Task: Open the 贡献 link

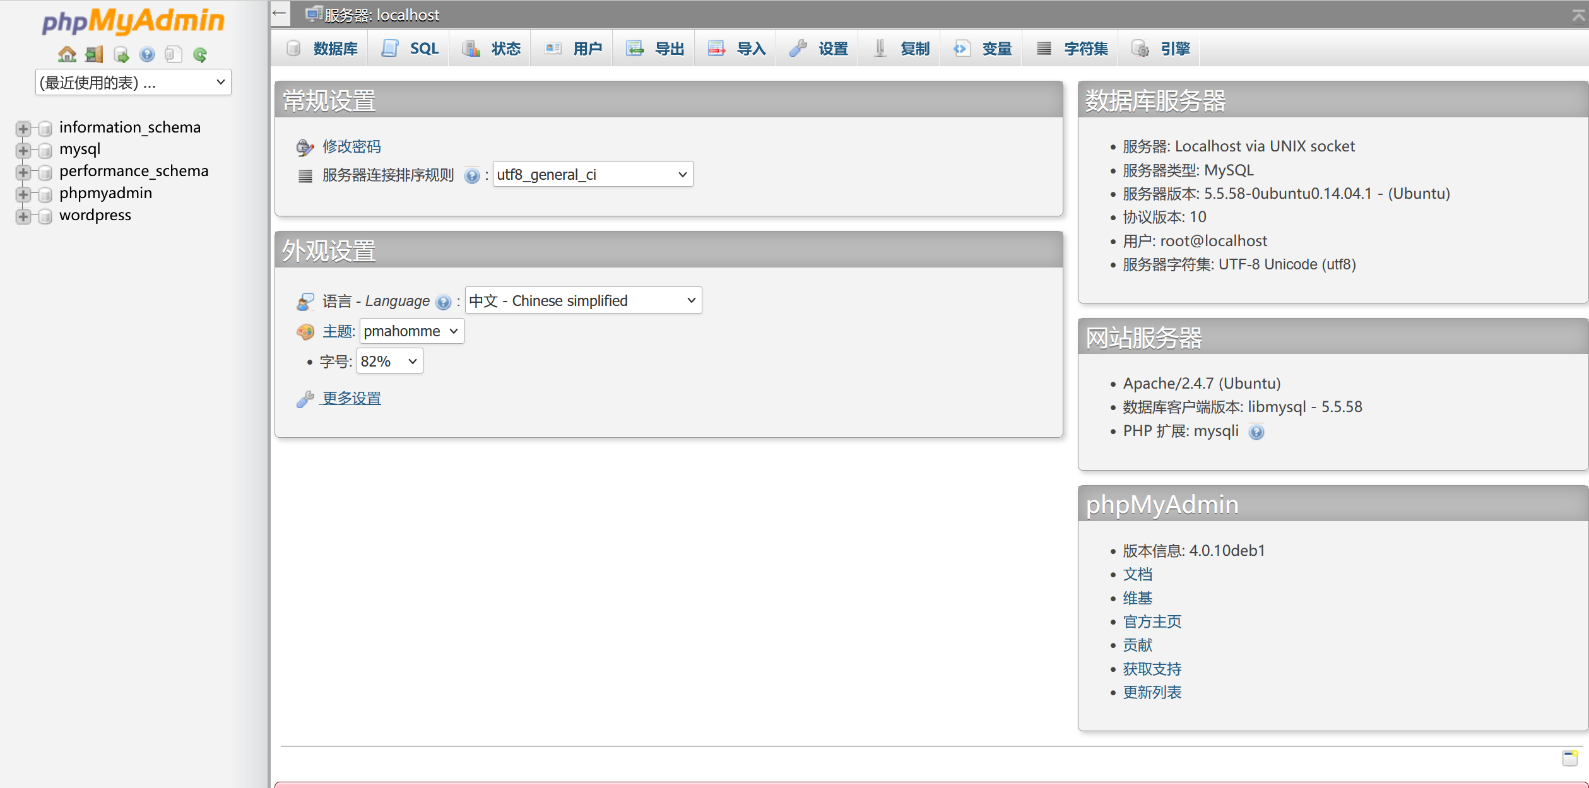Action: 1137,645
